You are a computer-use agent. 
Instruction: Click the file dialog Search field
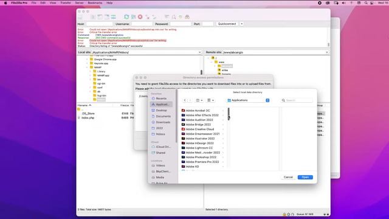click(x=297, y=100)
